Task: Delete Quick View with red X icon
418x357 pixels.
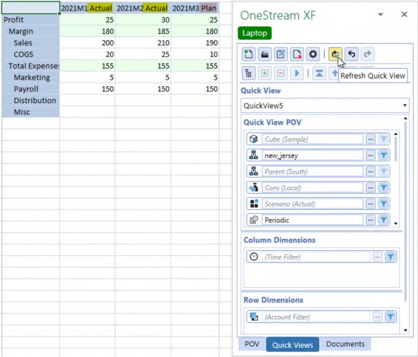Action: (x=297, y=54)
